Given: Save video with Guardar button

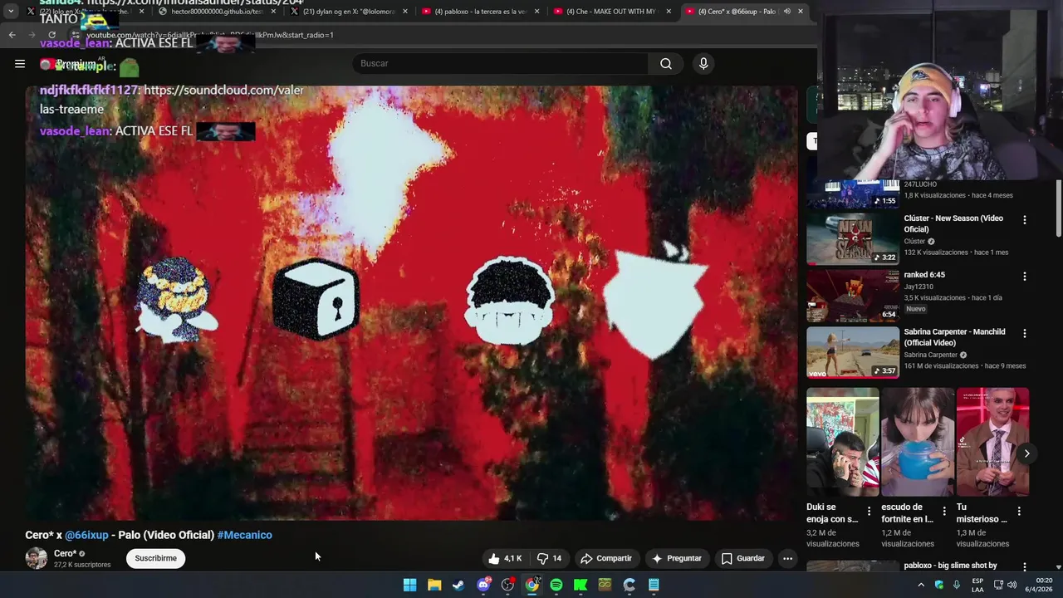Looking at the screenshot, I should (742, 558).
